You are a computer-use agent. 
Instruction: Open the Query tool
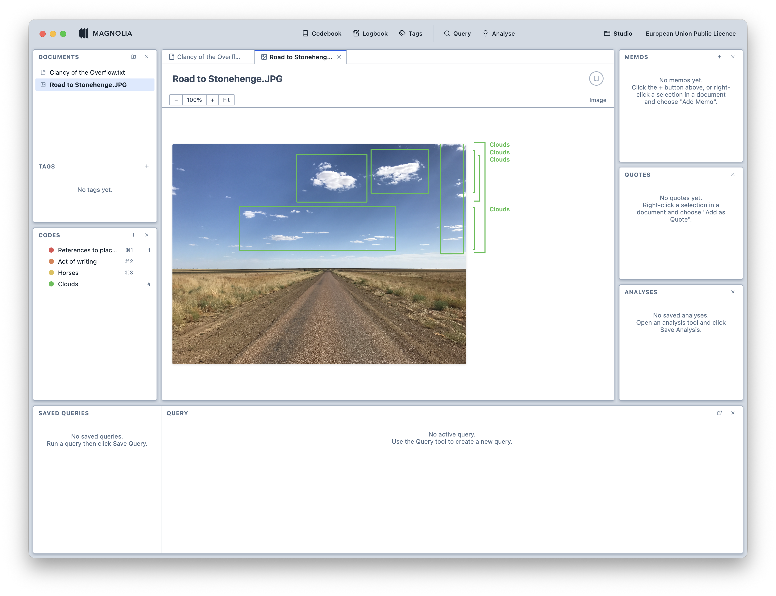tap(457, 33)
